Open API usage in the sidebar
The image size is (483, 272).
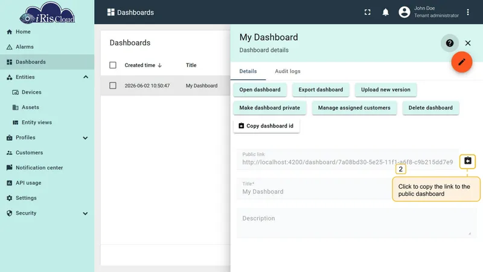point(47,183)
